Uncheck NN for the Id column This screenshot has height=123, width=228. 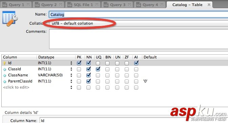pyautogui.click(x=88, y=63)
